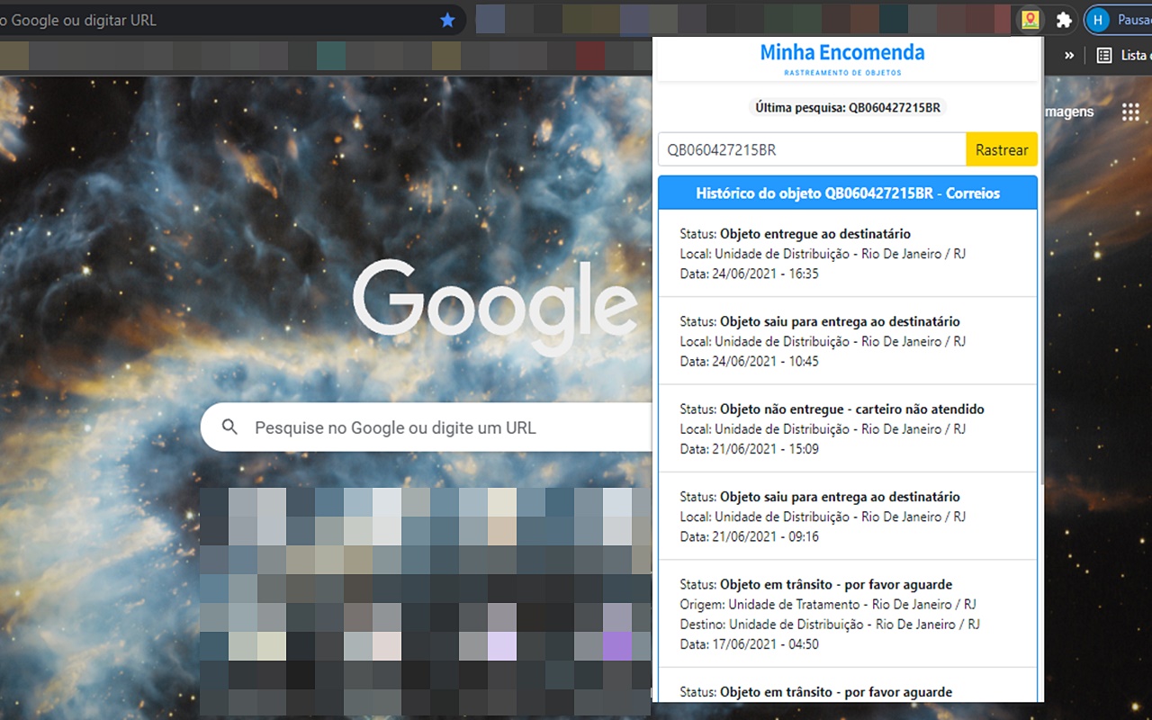Image resolution: width=1152 pixels, height=720 pixels.
Task: Open the Minha Encomenda extension map-pin icon
Action: (1029, 19)
